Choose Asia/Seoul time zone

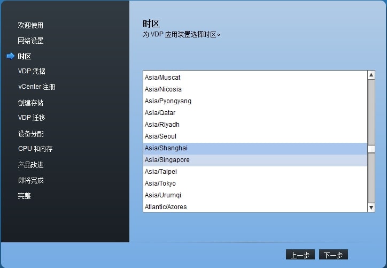coord(255,136)
